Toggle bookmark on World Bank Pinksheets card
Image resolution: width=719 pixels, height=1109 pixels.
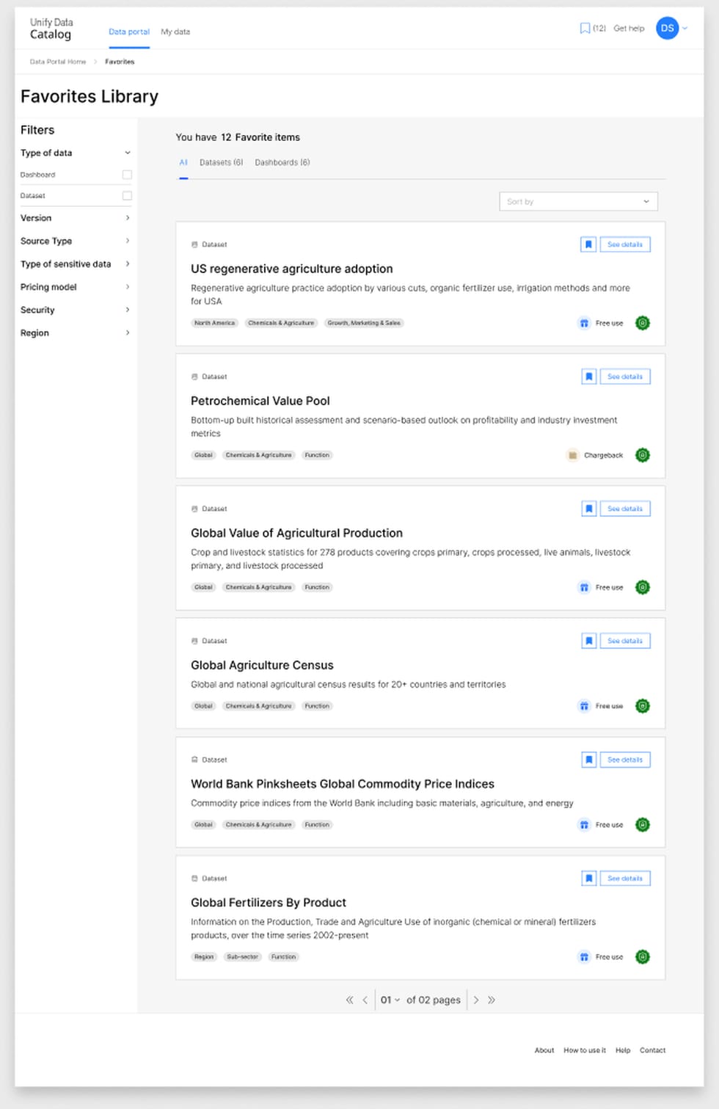point(588,760)
